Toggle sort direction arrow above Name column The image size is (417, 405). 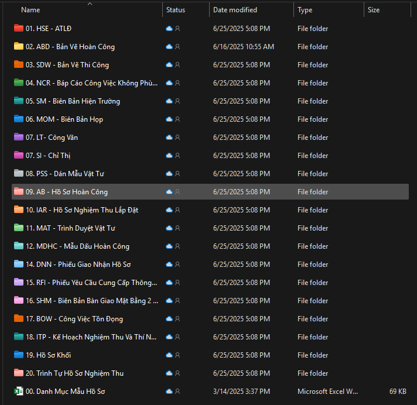click(90, 4)
